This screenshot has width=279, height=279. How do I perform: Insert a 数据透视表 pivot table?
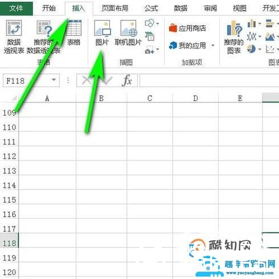pyautogui.click(x=14, y=37)
